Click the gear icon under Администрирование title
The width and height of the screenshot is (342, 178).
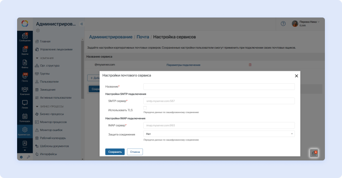[x=38, y=30]
